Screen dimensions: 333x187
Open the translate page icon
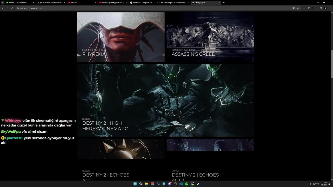point(294,8)
